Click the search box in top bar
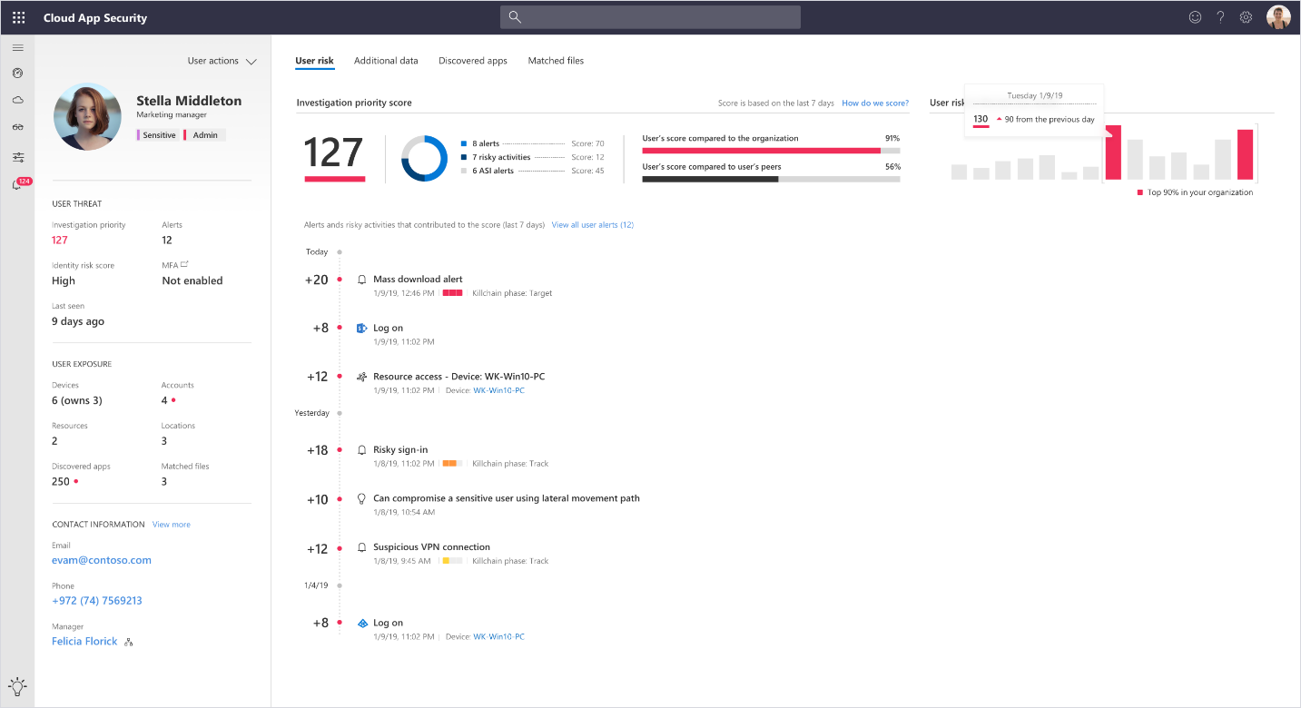This screenshot has width=1301, height=708. pyautogui.click(x=650, y=17)
